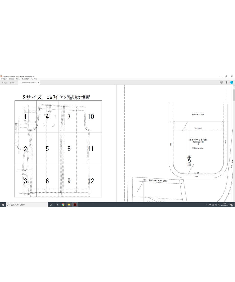Open the ウィンドウ(W) menu
Image resolution: width=235 pixels, height=282 pixels.
(26, 79)
